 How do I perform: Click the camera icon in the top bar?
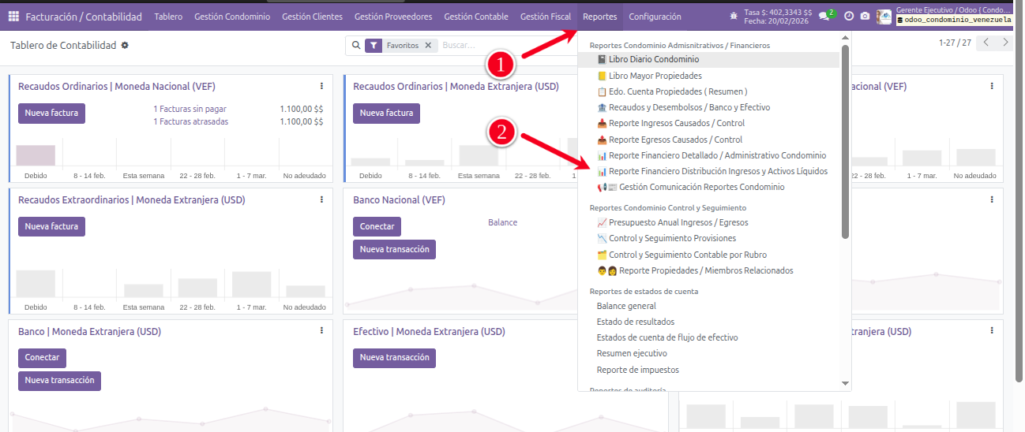tap(865, 16)
